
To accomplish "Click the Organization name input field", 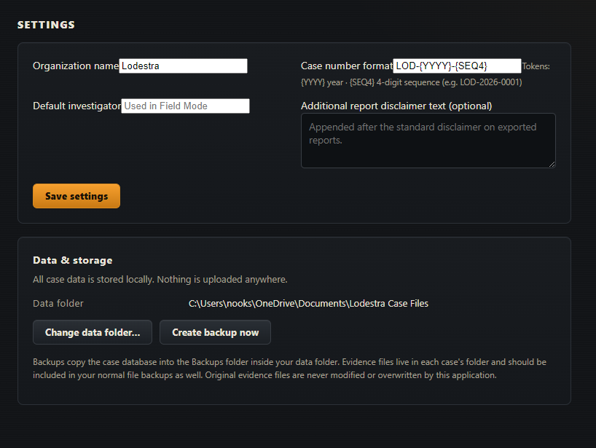I will (x=183, y=66).
